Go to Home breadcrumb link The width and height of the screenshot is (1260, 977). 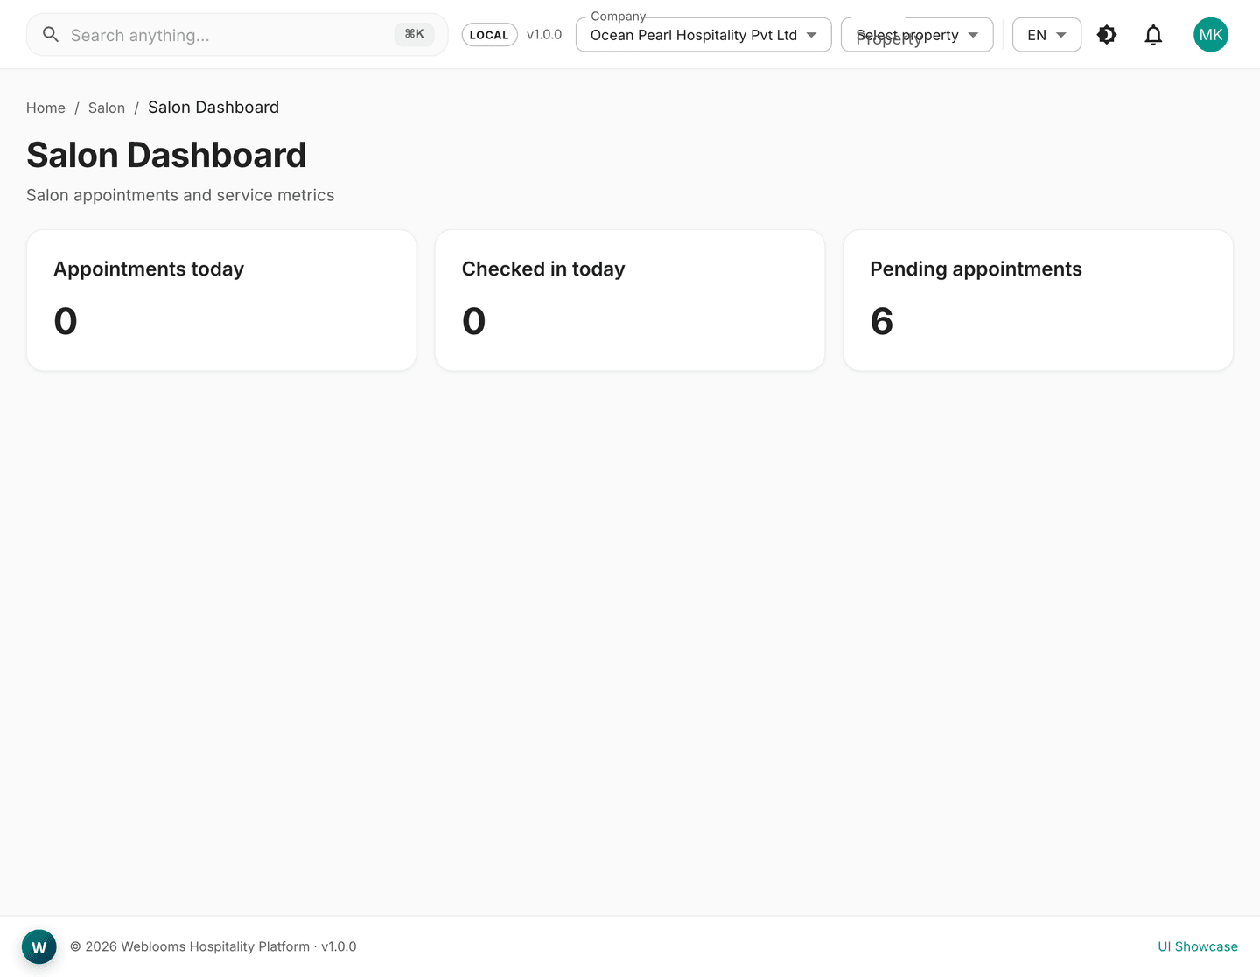[45, 108]
